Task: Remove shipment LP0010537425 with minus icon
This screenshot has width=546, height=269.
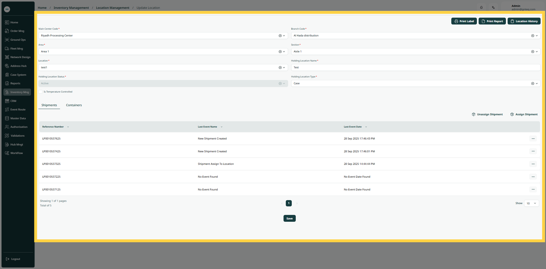Action: [x=533, y=151]
